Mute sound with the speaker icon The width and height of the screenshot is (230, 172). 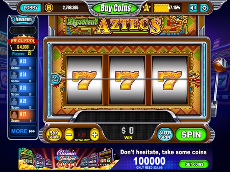(x=193, y=8)
